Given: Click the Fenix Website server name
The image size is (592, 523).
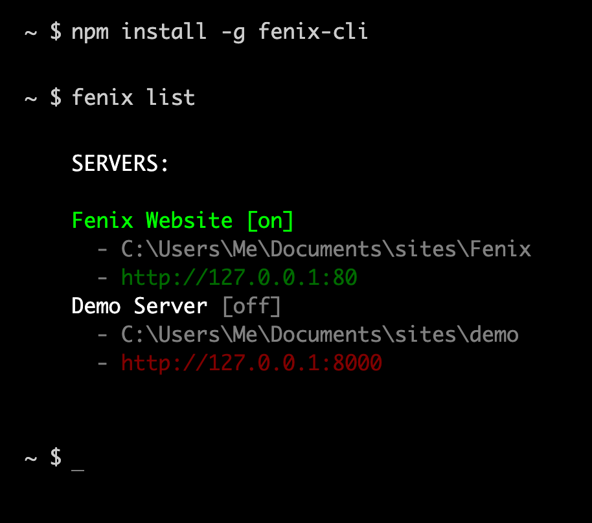Looking at the screenshot, I should [x=152, y=220].
